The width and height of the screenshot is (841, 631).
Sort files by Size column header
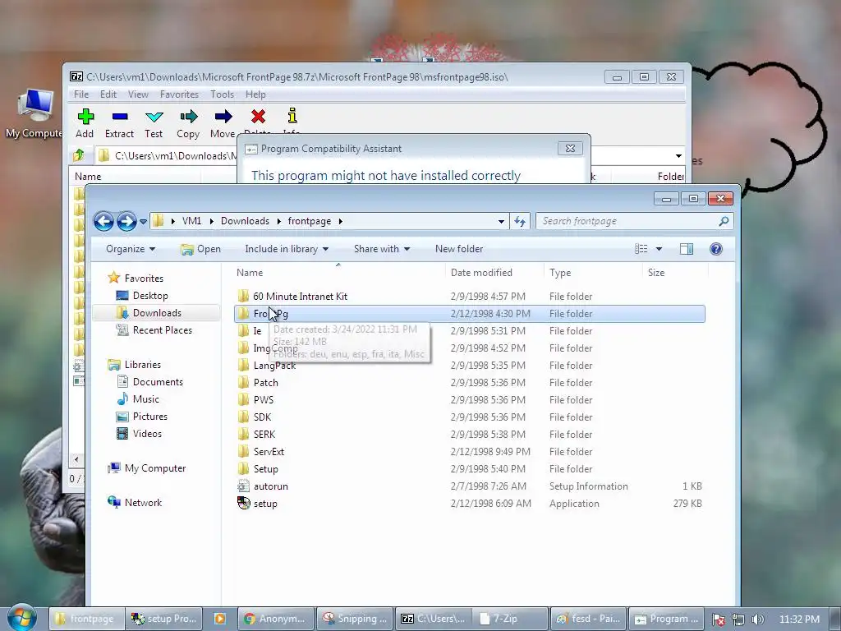[x=656, y=273]
